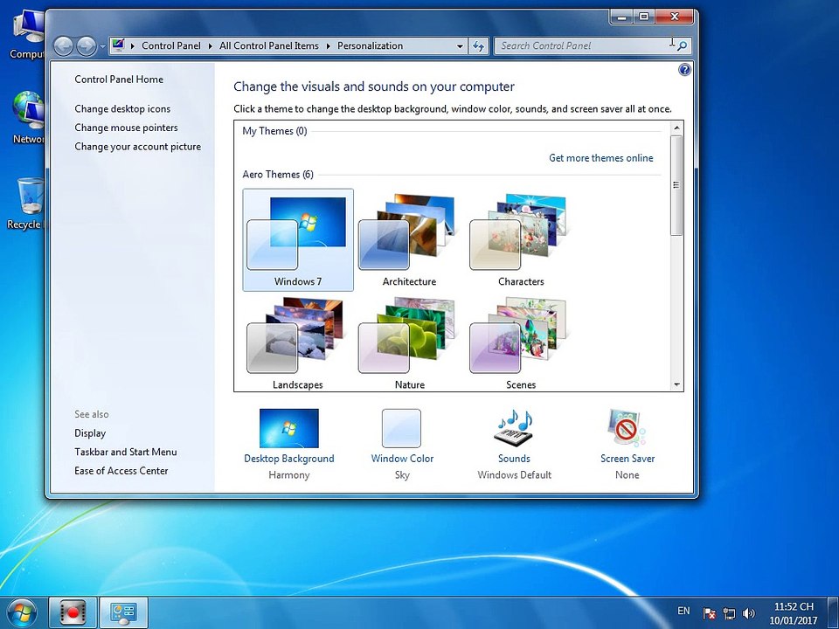Minimize the Personalization window
The width and height of the screenshot is (839, 629).
[621, 17]
